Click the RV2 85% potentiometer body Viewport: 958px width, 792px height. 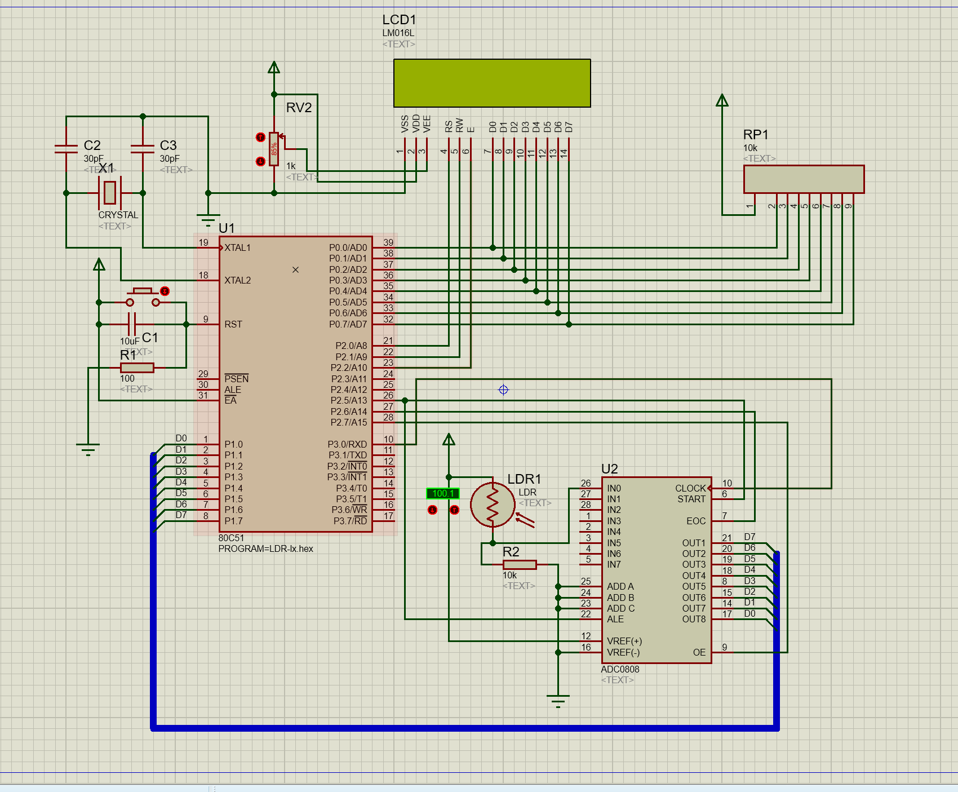pos(274,149)
